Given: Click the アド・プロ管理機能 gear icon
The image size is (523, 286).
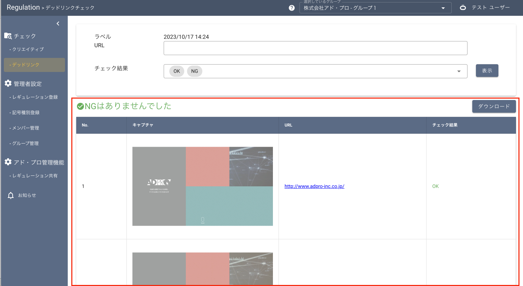Looking at the screenshot, I should pos(8,162).
